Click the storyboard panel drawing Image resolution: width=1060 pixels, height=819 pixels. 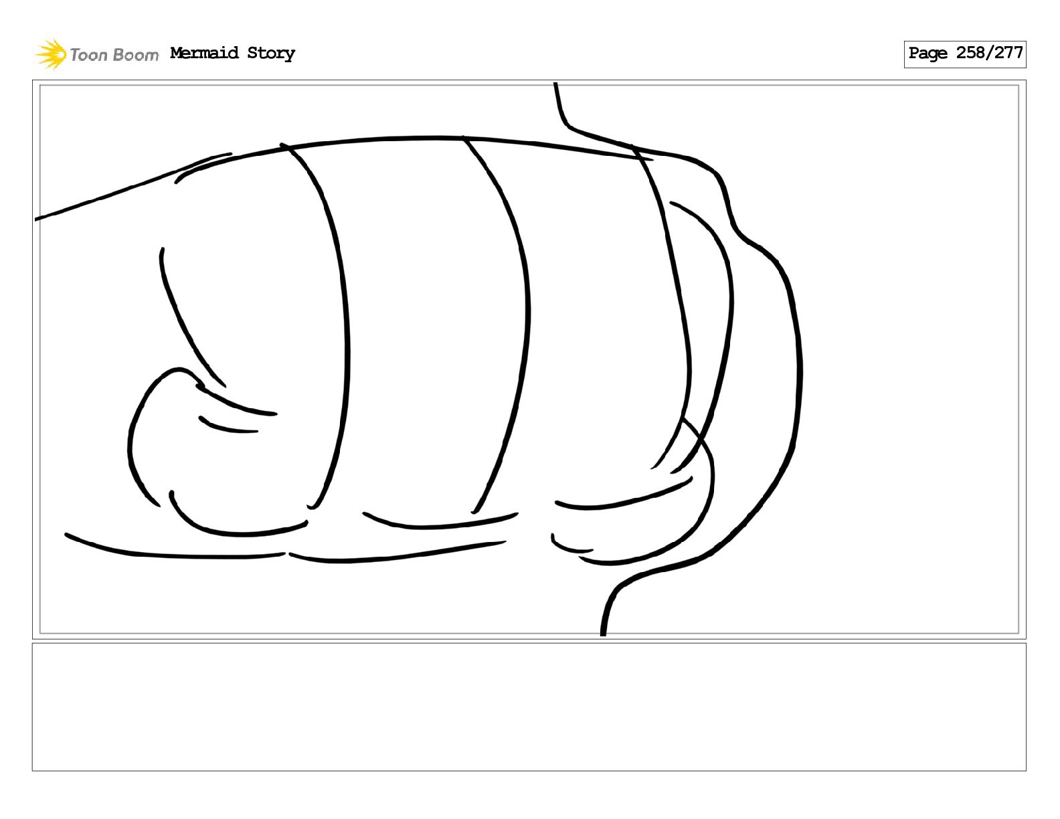[529, 359]
